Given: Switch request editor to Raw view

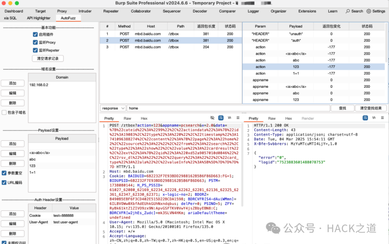Looking at the screenshot, I should (x=127, y=119).
